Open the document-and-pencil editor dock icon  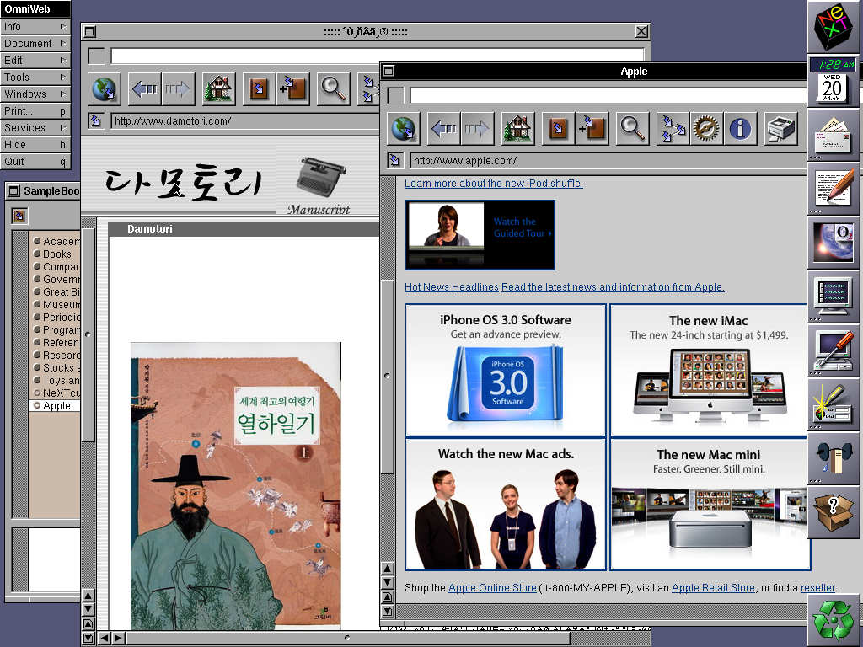pyautogui.click(x=834, y=188)
